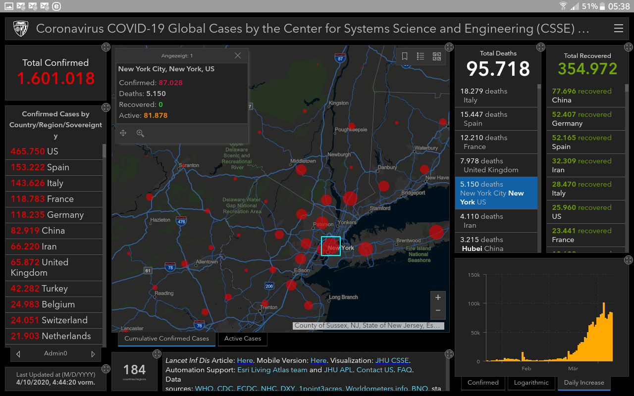This screenshot has width=634, height=396.
Task: Go to next list tab after Admin0
Action: click(x=93, y=354)
